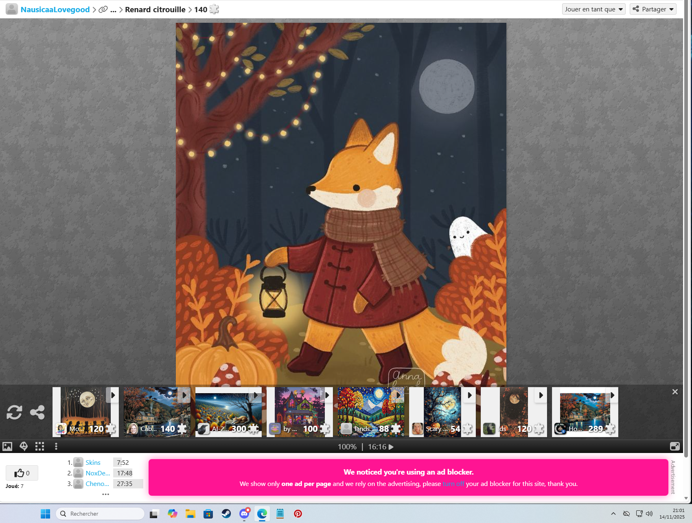
Task: Expand the leaderboard ellipsis for more scores
Action: tap(105, 494)
